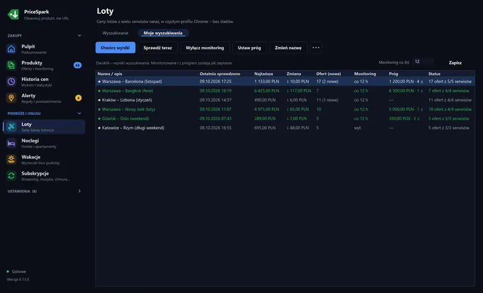Sort by Monitoring column header

(365, 74)
